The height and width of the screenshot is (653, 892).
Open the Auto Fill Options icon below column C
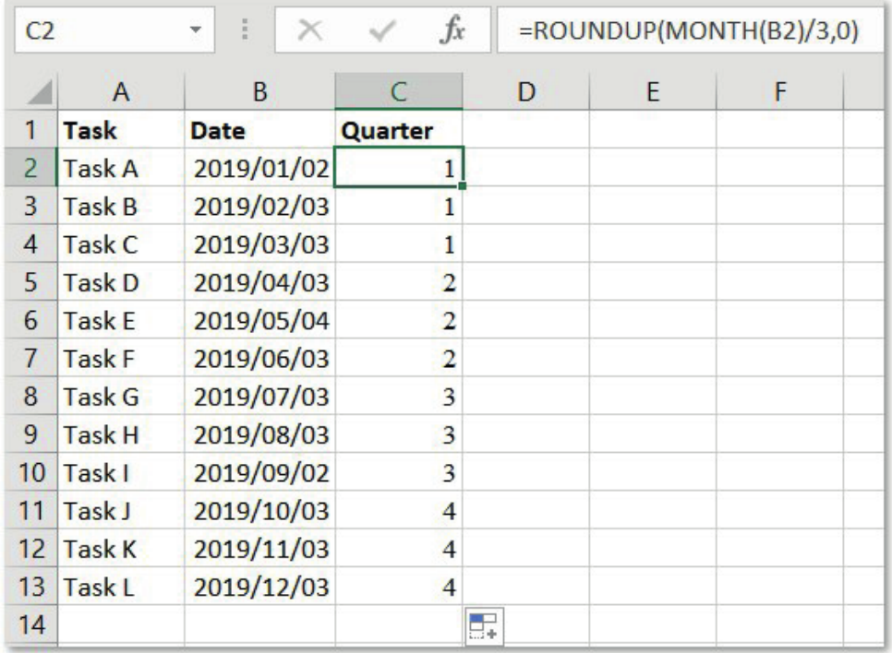point(484,626)
